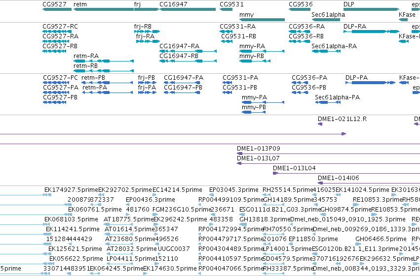Click the DLP-PA protein label
The image size is (420, 276).
pyautogui.click(x=356, y=78)
